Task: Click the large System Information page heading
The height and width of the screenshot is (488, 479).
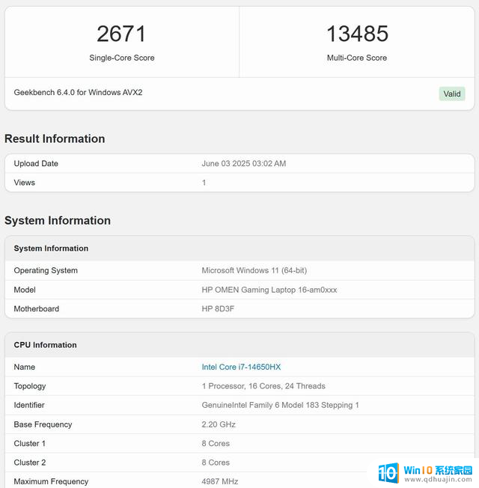Action: pyautogui.click(x=58, y=221)
